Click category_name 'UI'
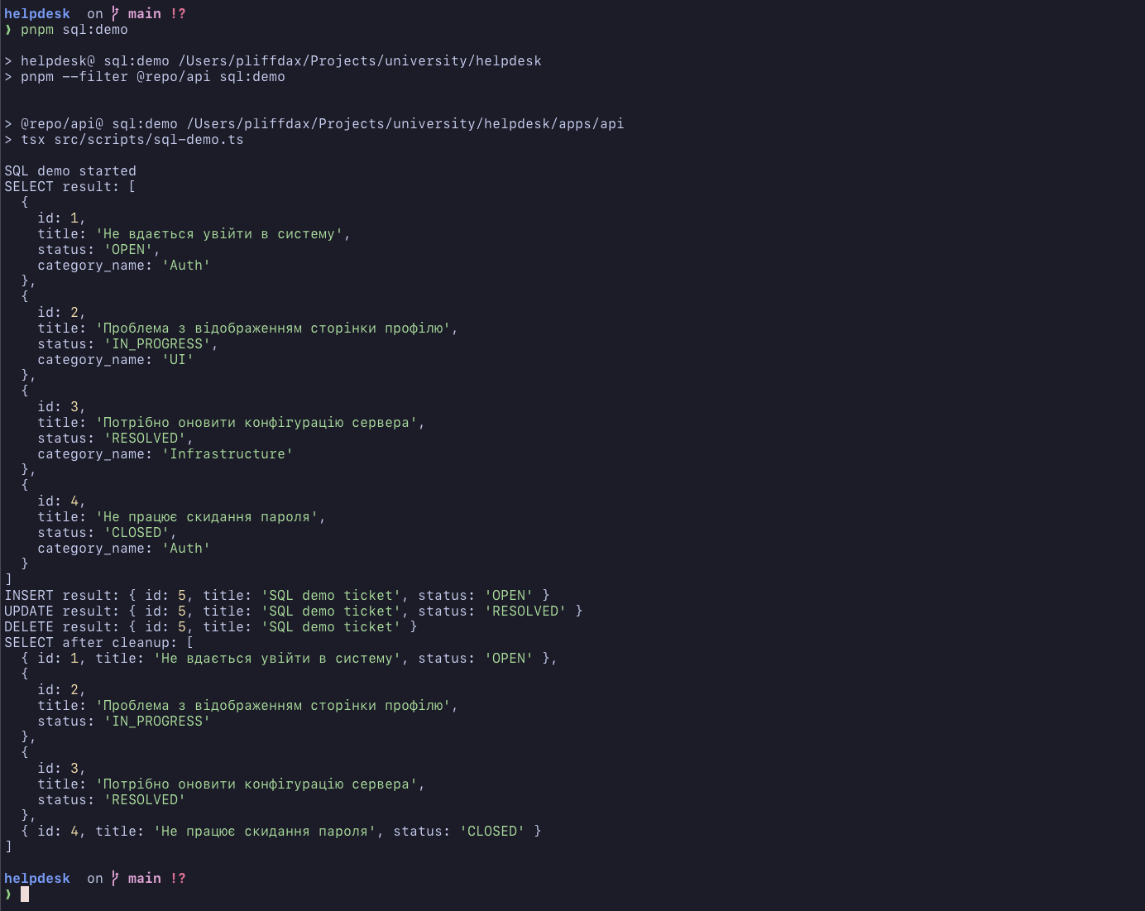The image size is (1145, 911). coord(178,360)
